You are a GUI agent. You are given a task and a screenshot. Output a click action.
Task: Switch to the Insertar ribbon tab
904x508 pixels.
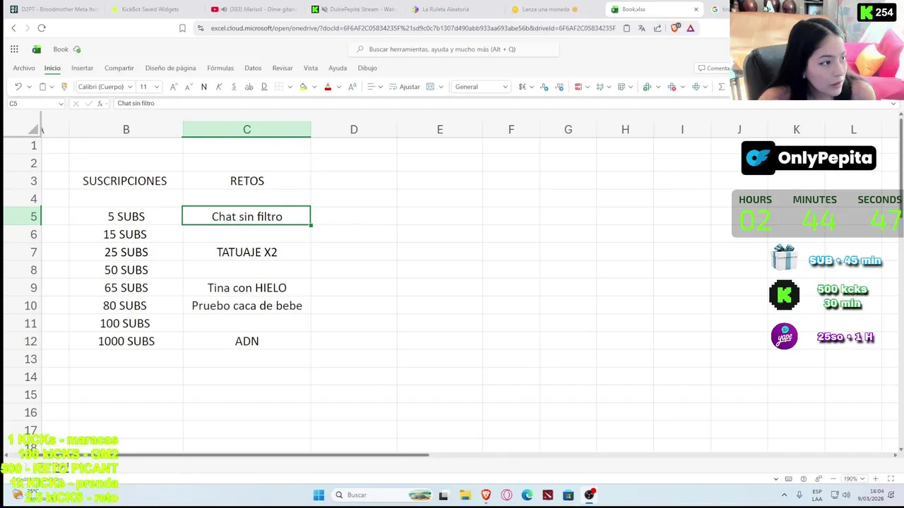click(x=82, y=68)
